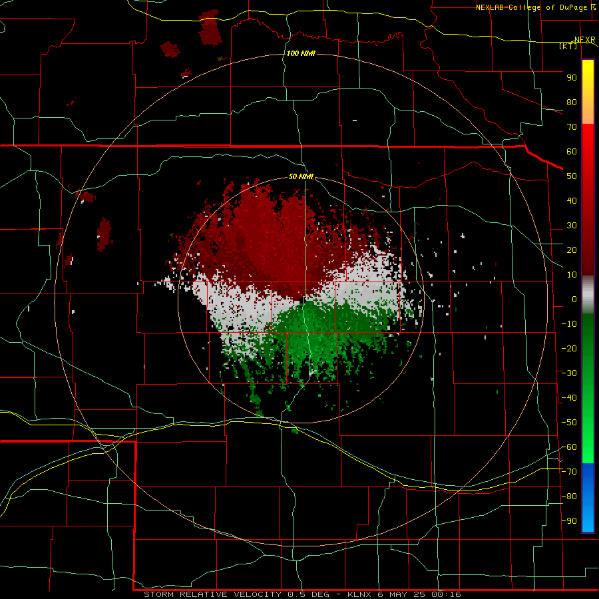Image resolution: width=599 pixels, height=599 pixels.
Task: Click the positive 80 scale label
Action: (x=572, y=102)
